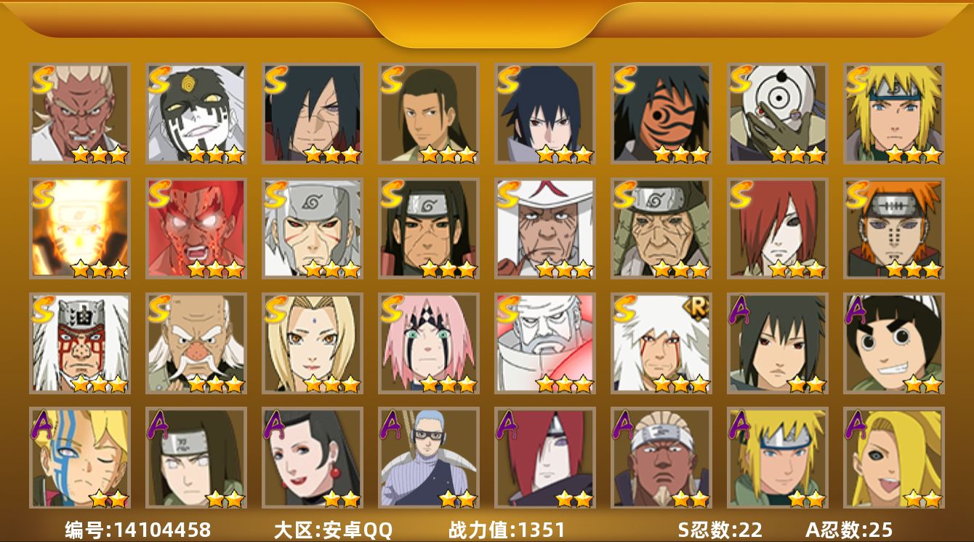This screenshot has width=974, height=542.
Task: Click the A-rank character wearing glasses and noose
Action: 429,458
